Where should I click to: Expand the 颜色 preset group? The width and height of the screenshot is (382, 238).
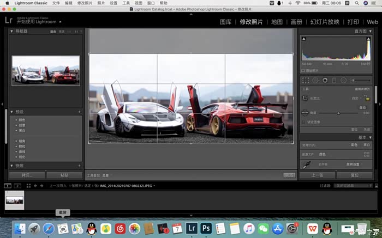(x=16, y=119)
